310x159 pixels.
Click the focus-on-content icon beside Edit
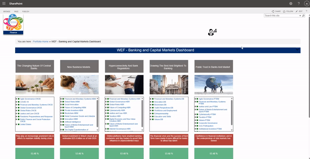pyautogui.click(x=307, y=11)
